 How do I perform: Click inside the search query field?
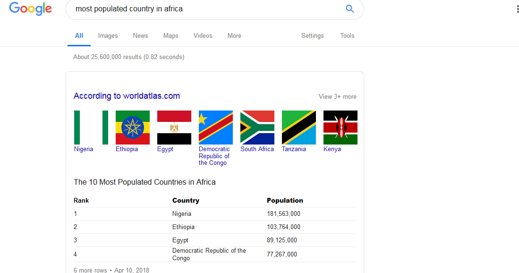point(205,9)
